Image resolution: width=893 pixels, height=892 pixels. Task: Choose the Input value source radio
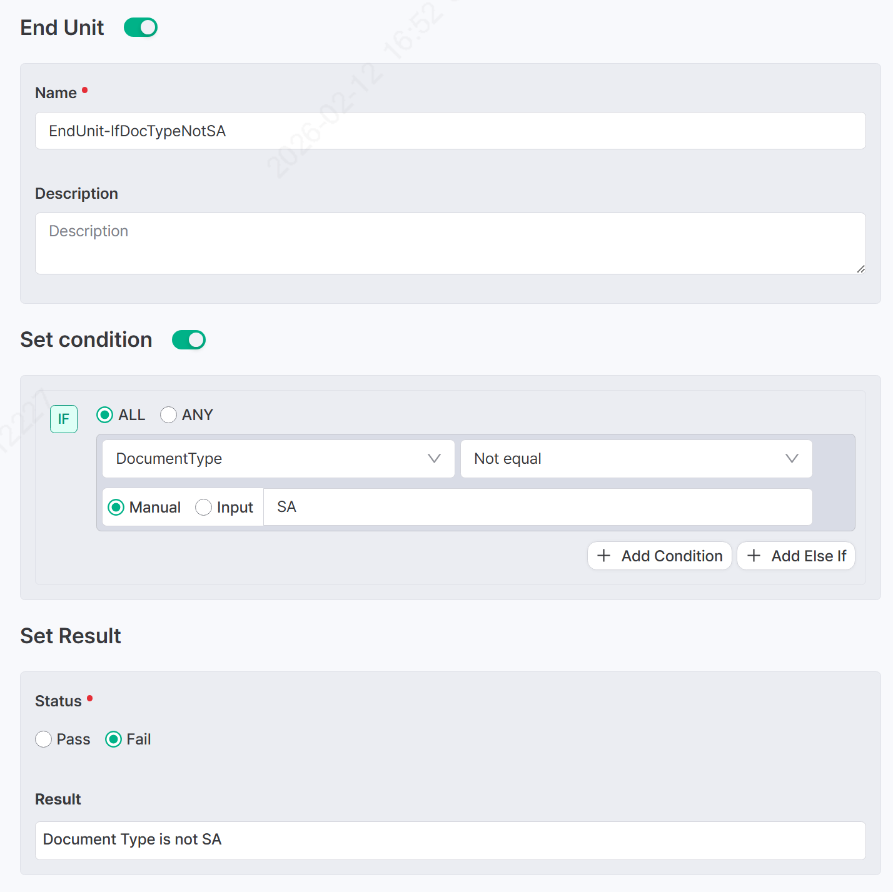[204, 508]
